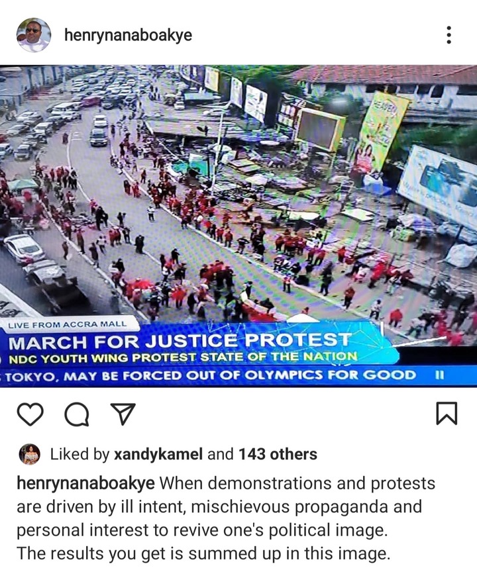Like the post with the heart icon

click(30, 414)
